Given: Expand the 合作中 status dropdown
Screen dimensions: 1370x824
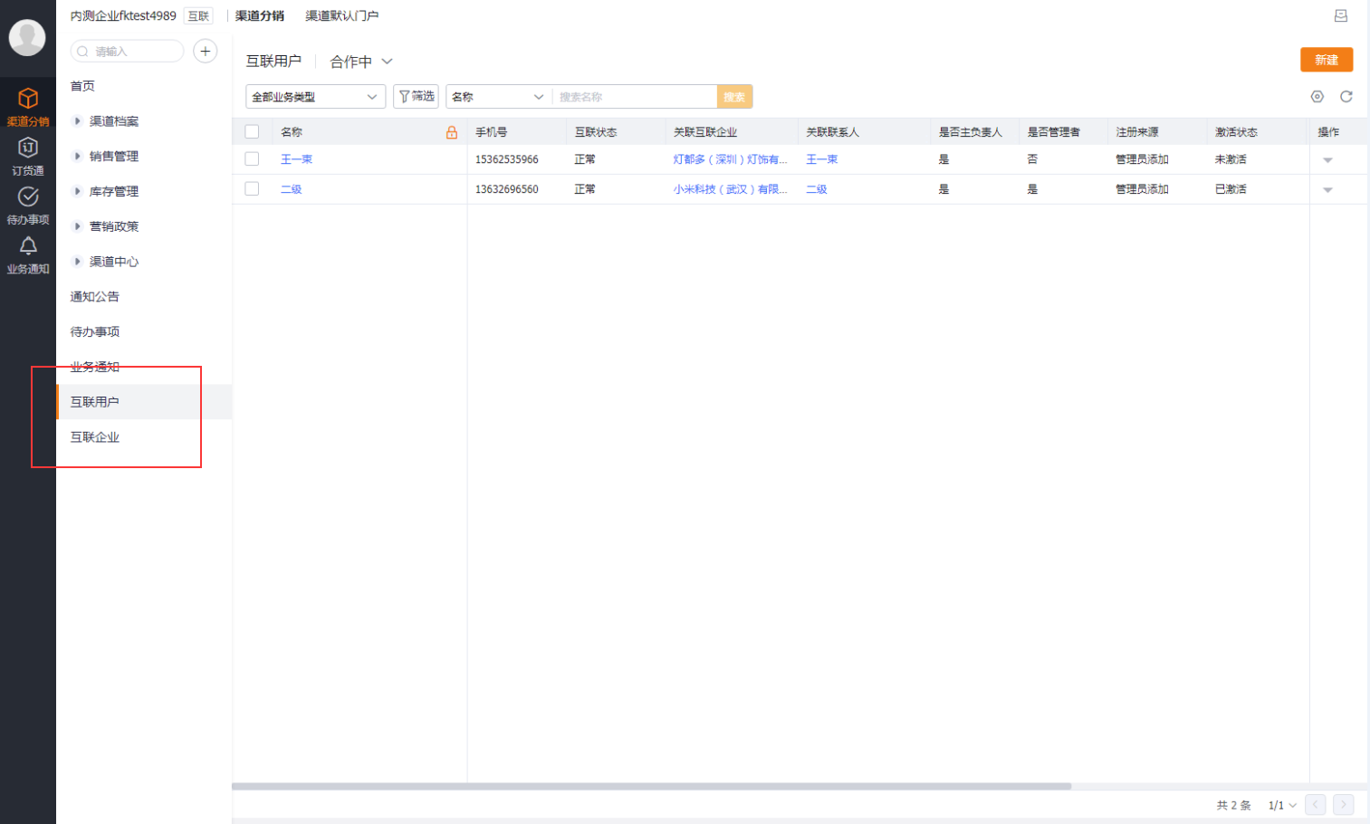Looking at the screenshot, I should click(361, 62).
